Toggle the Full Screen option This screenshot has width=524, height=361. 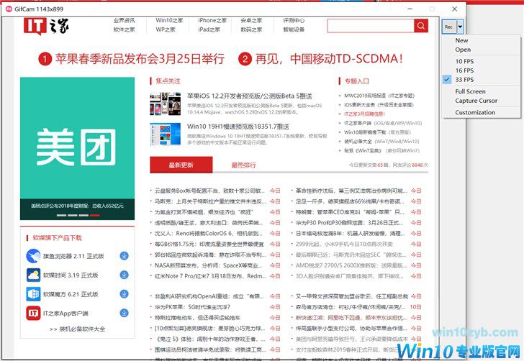tap(470, 91)
